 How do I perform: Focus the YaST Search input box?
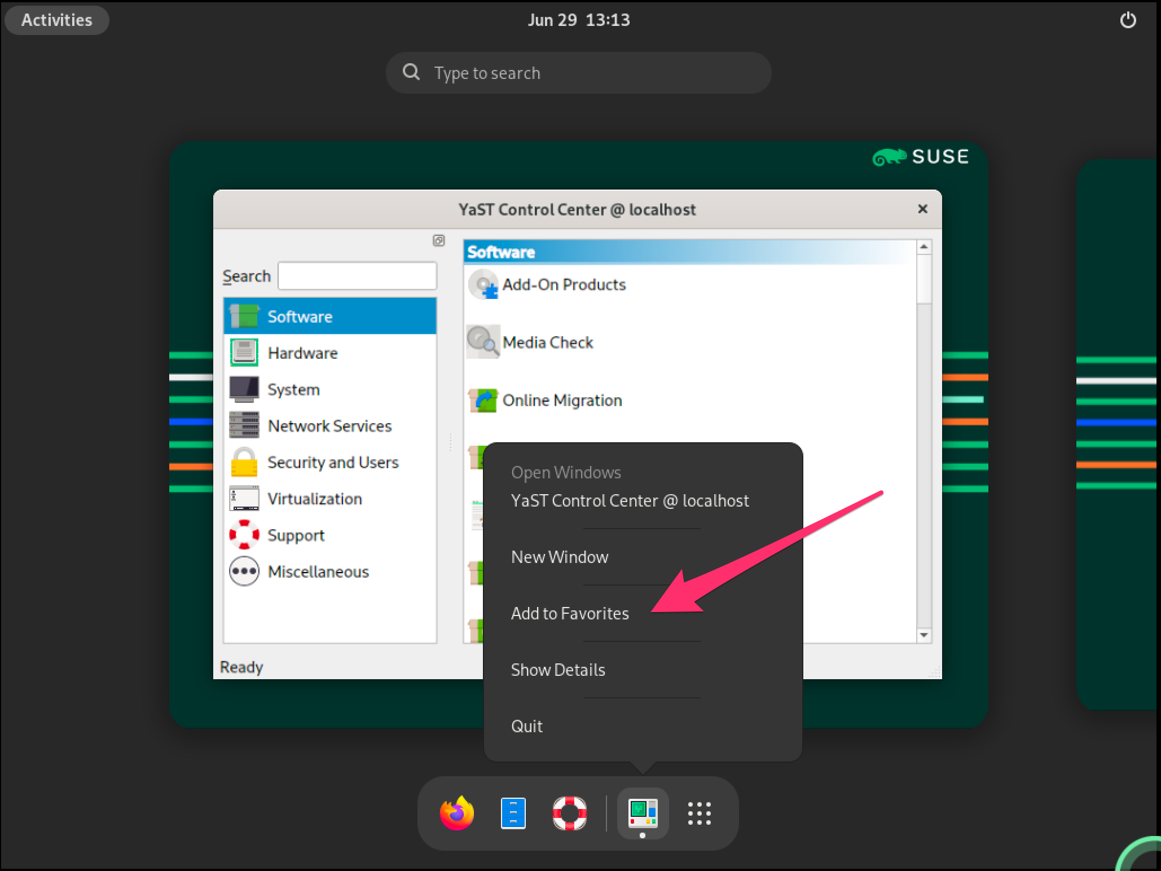tap(358, 276)
